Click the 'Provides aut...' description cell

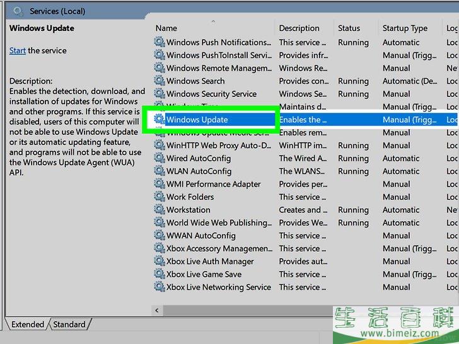pos(303,261)
